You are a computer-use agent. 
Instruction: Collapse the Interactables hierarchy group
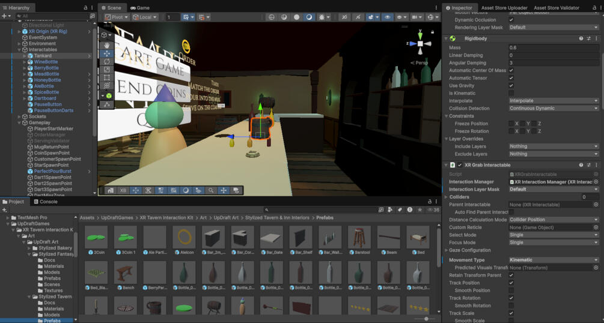point(19,50)
